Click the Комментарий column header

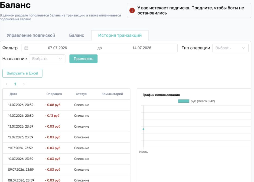click(x=112, y=94)
